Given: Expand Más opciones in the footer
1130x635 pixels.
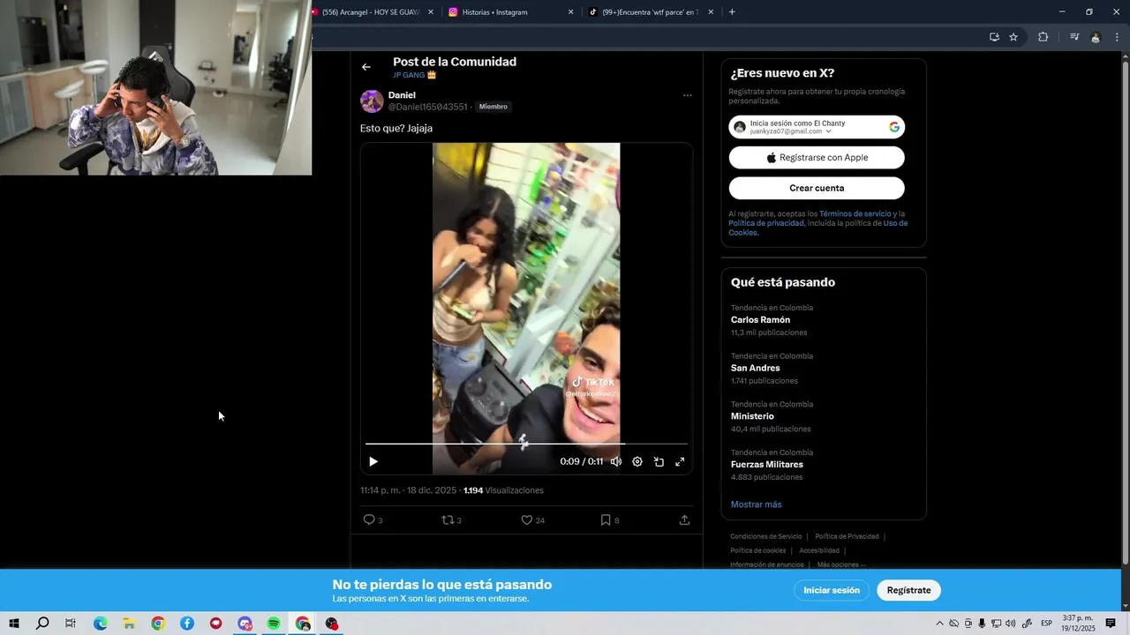Looking at the screenshot, I should [x=841, y=564].
